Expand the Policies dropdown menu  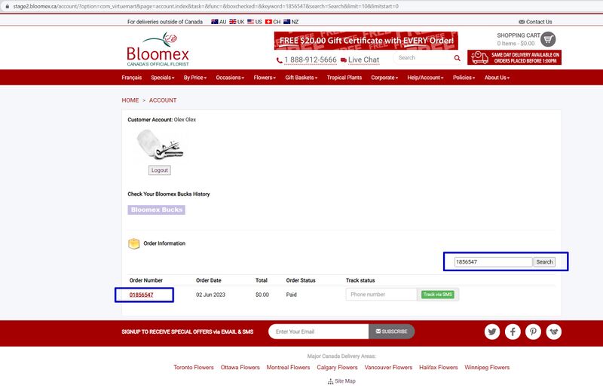(x=464, y=78)
